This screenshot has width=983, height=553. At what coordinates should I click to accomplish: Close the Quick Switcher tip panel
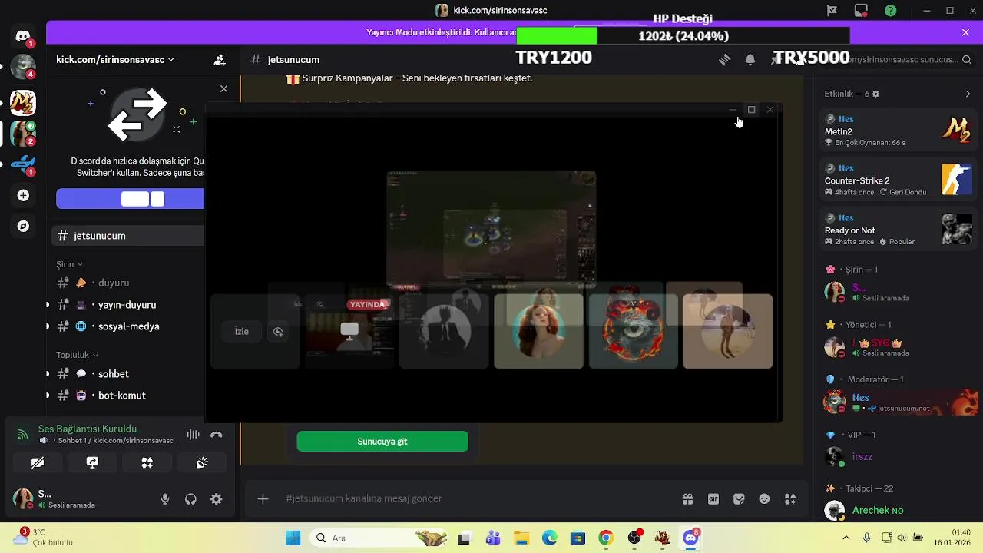click(223, 89)
